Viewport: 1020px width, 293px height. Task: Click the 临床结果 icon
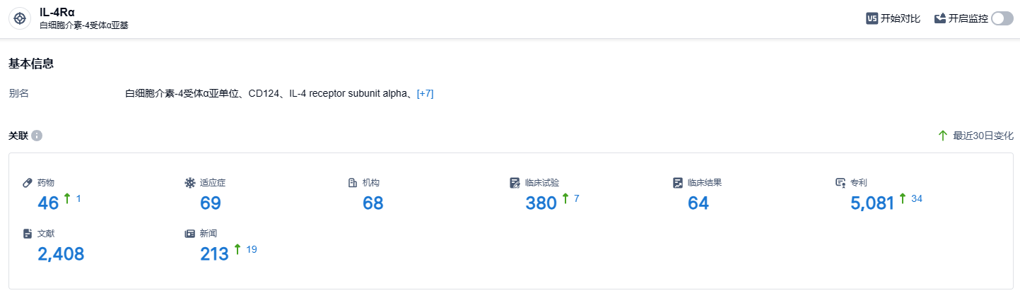pyautogui.click(x=677, y=183)
